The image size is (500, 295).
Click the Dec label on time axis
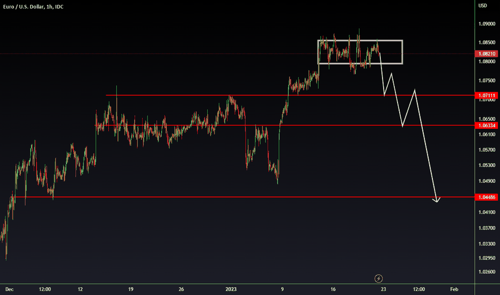9,289
